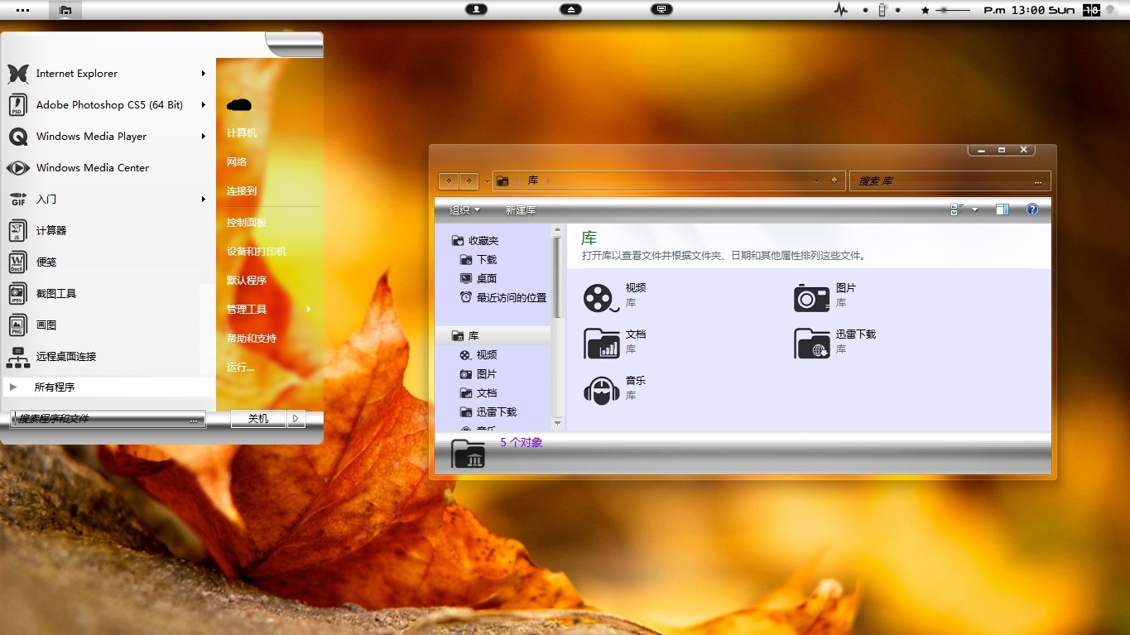
Task: Click the Forward arrow in Explorer
Action: point(469,180)
